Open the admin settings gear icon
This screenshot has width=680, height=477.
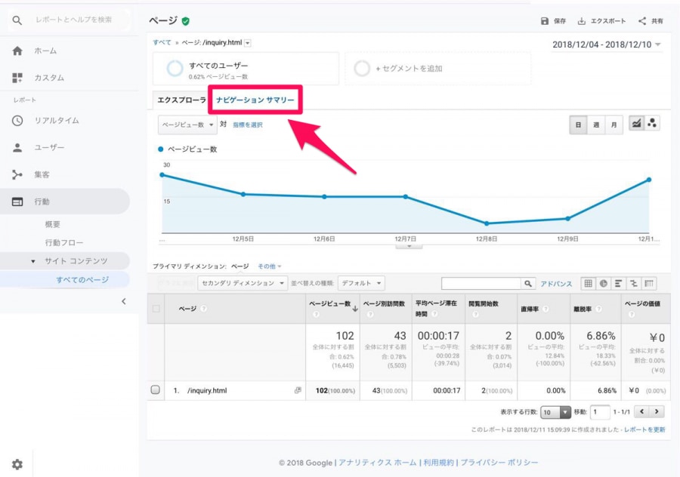click(x=17, y=464)
